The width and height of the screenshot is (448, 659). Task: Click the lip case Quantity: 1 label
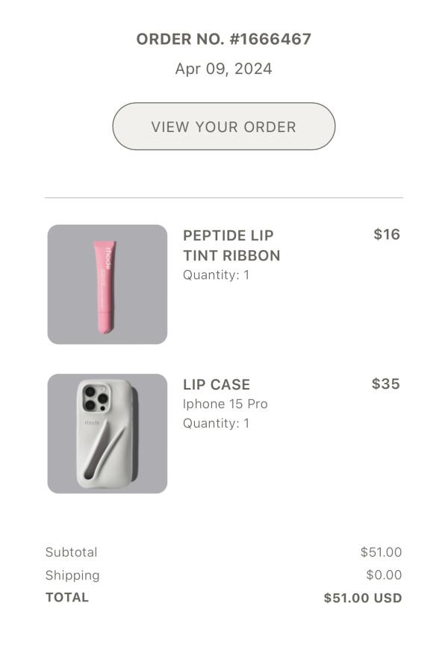tap(216, 423)
